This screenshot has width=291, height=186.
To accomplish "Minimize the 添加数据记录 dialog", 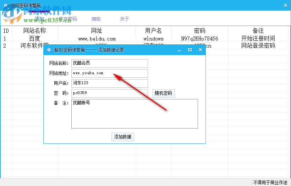I will [x=179, y=50].
